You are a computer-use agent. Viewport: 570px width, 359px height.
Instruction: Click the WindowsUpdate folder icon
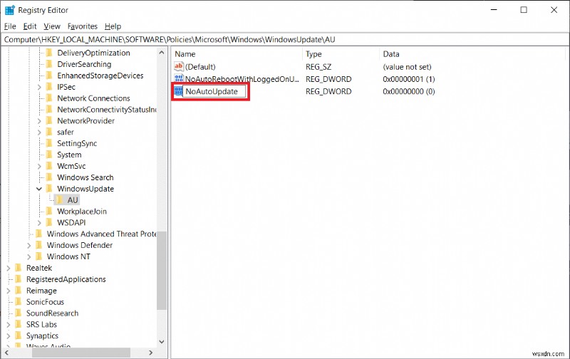point(49,189)
